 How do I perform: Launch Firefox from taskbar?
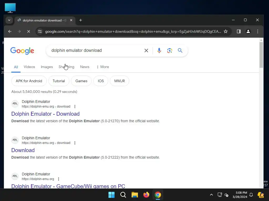tap(146, 195)
